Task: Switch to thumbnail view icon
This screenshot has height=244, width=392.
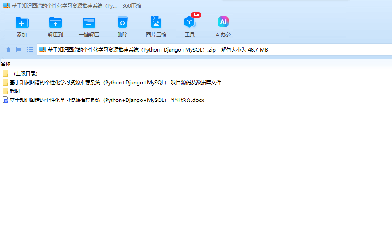Action: pos(19,49)
